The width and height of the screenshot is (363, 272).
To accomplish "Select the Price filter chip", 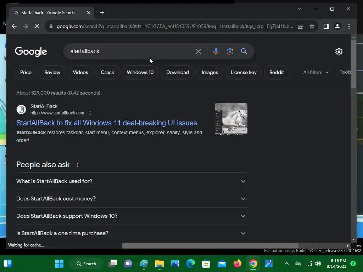I will point(26,72).
